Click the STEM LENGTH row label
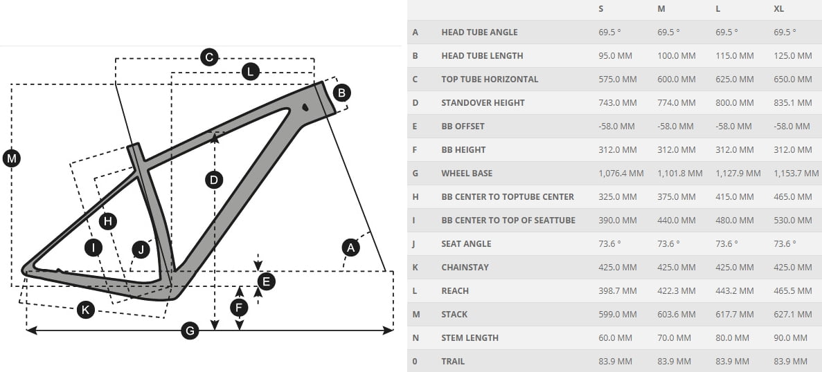This screenshot has height=372, width=822. click(x=470, y=338)
